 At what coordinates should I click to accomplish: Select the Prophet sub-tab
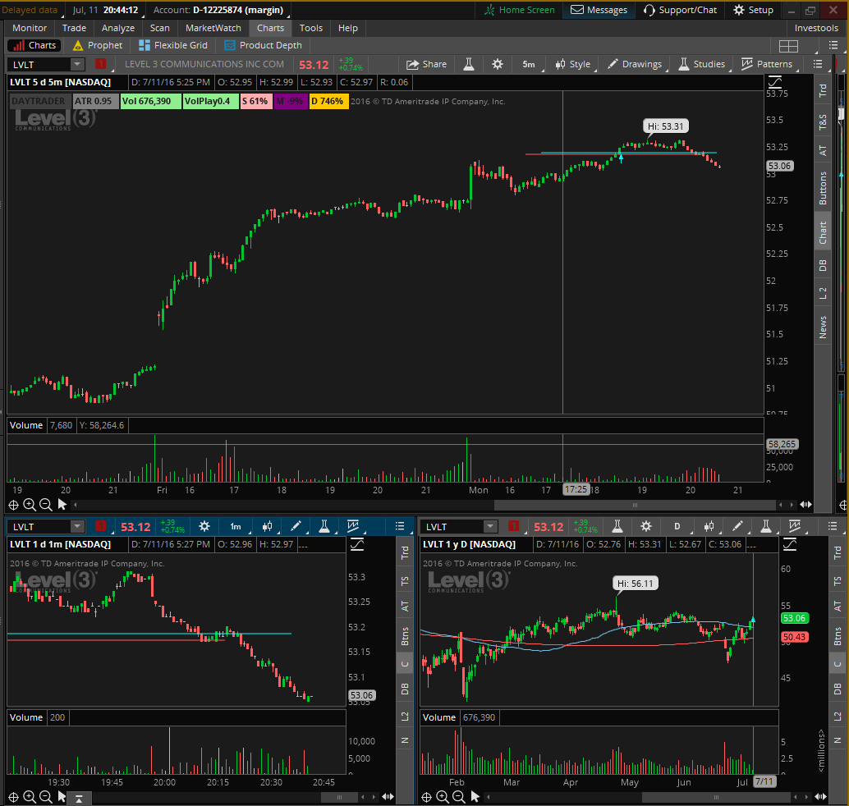98,45
